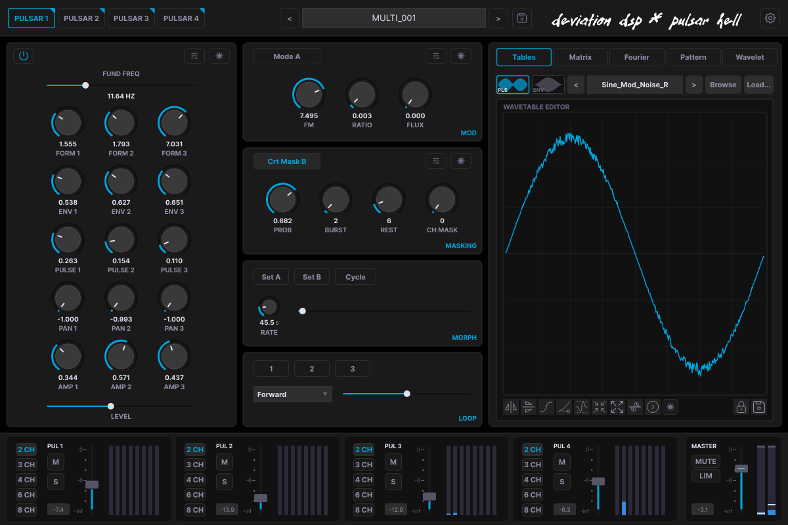Click the LEVEL slider handle

point(110,406)
